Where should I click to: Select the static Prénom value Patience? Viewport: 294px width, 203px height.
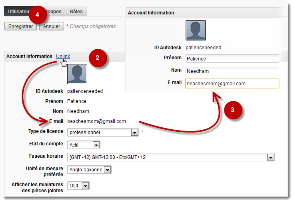click(77, 101)
